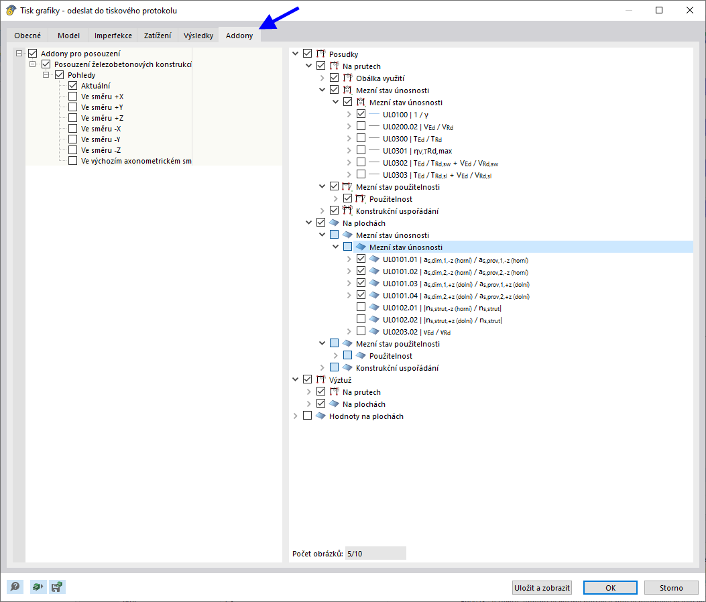Select the Mezní stav použitelnosti text under Na plochách
This screenshot has width=706, height=602.
[x=398, y=343]
